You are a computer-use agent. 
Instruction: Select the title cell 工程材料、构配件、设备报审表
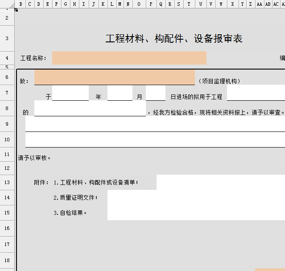tap(174, 38)
